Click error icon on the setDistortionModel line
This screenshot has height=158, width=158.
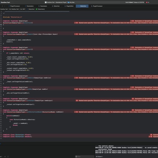(77, 112)
